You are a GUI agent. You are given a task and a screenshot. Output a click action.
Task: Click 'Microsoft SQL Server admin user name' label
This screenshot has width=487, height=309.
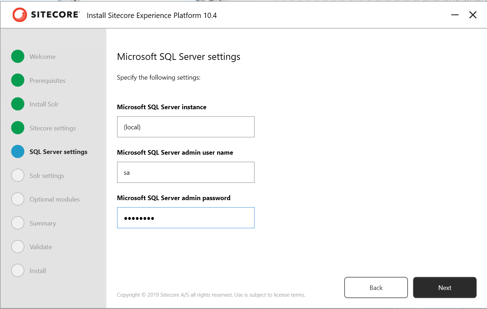point(175,153)
